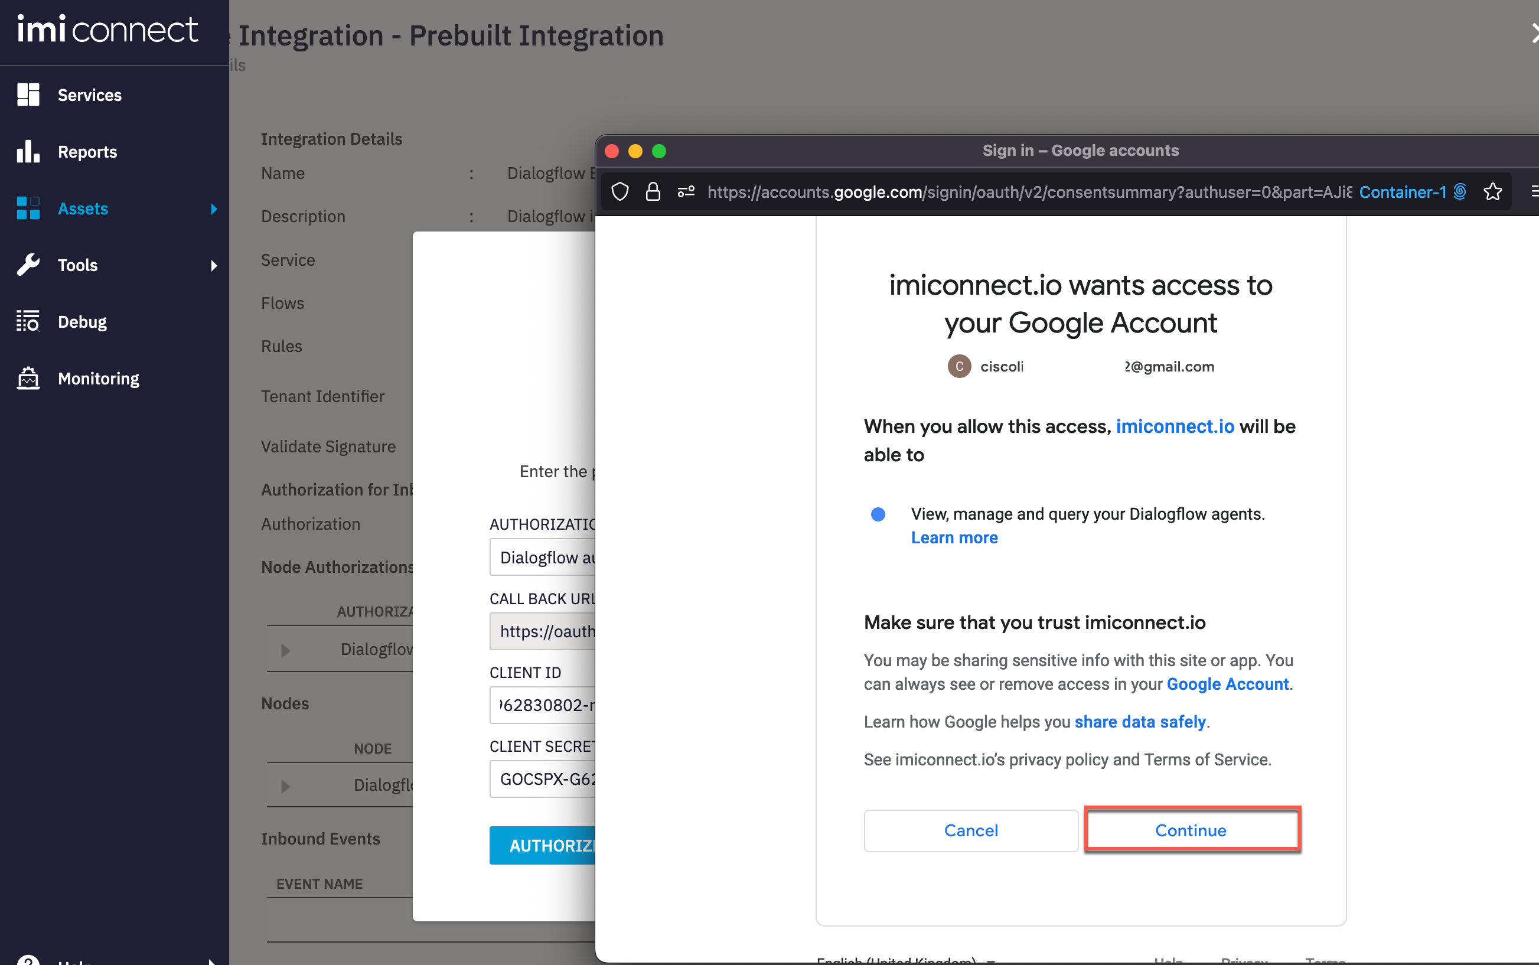Click the padlock site security icon
Screen dimensions: 1539x965
tap(652, 191)
